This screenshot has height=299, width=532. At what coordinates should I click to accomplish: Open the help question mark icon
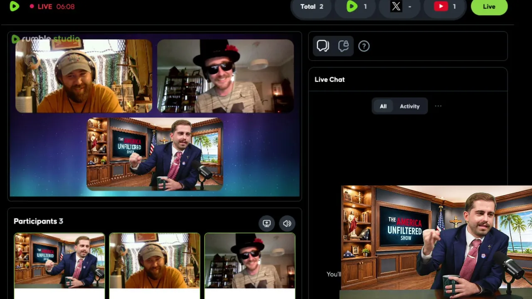click(364, 46)
